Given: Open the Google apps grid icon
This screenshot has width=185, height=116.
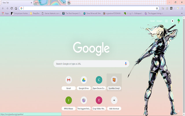Looking at the screenshot, I should 166,21.
